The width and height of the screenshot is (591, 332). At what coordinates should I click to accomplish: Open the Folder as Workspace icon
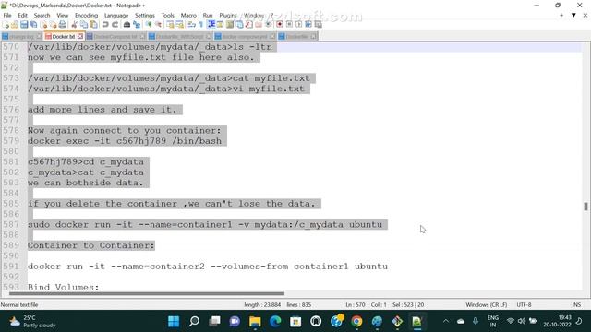tap(259, 25)
